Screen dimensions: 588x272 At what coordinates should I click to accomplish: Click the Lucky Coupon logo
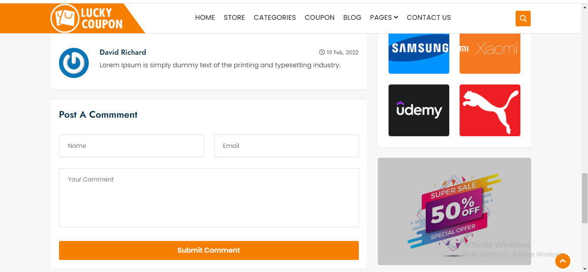coord(87,19)
